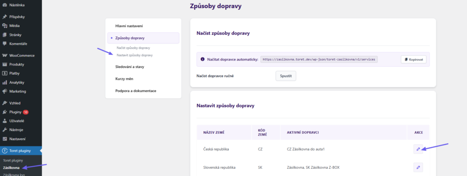Screen dimensions: 467x176
Task: Click the info icon beside Načítat dopravce automaticky
Action: click(202, 60)
